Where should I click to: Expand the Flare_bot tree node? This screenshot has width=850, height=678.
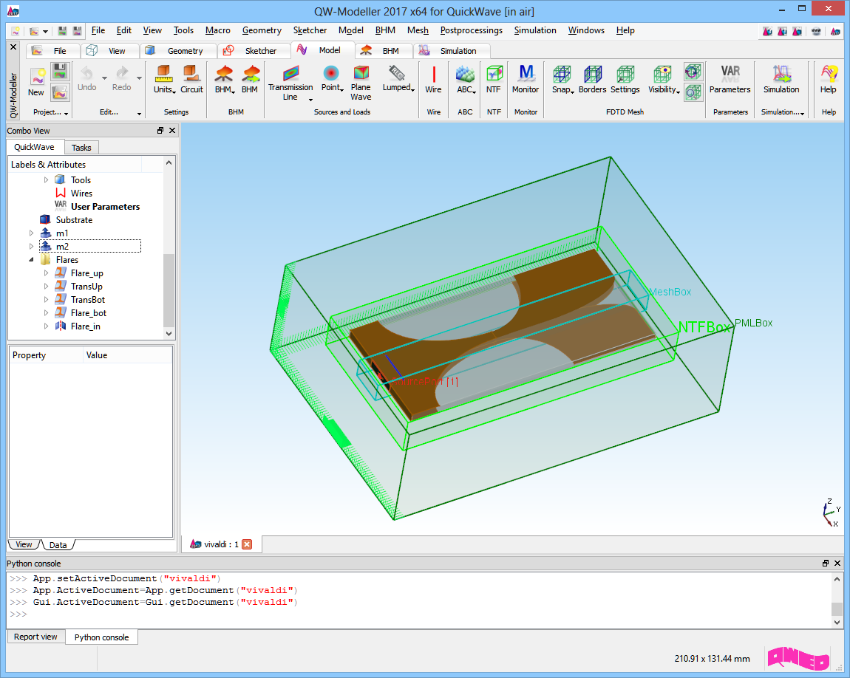pyautogui.click(x=46, y=312)
